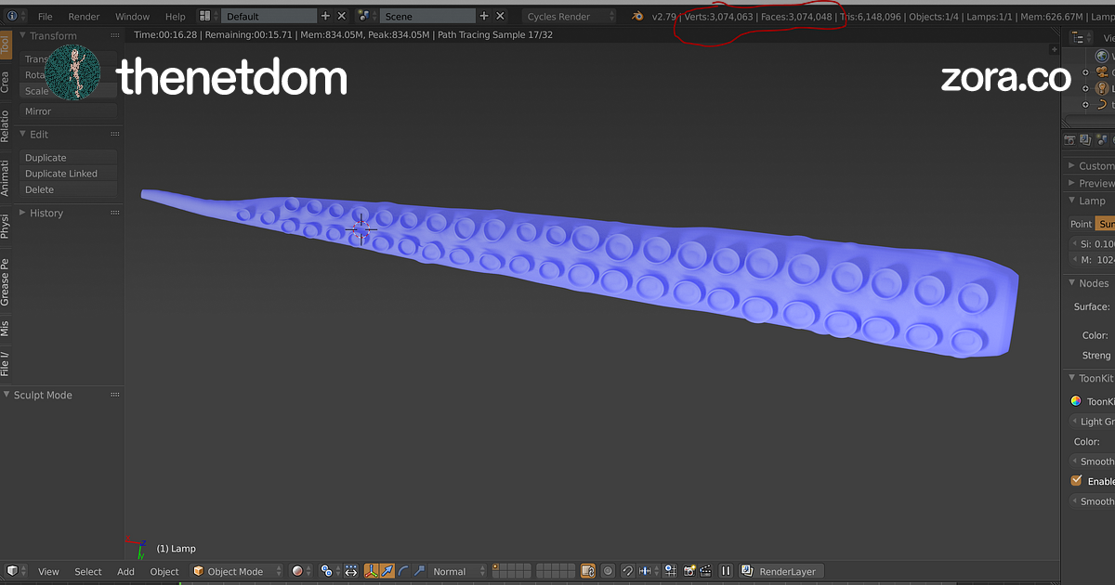Click the lamp icon in the outliner
1115x585 pixels.
click(x=1102, y=88)
